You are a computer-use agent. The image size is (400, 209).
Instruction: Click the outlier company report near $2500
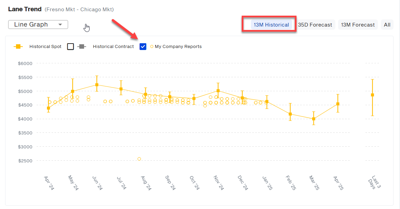click(x=139, y=159)
